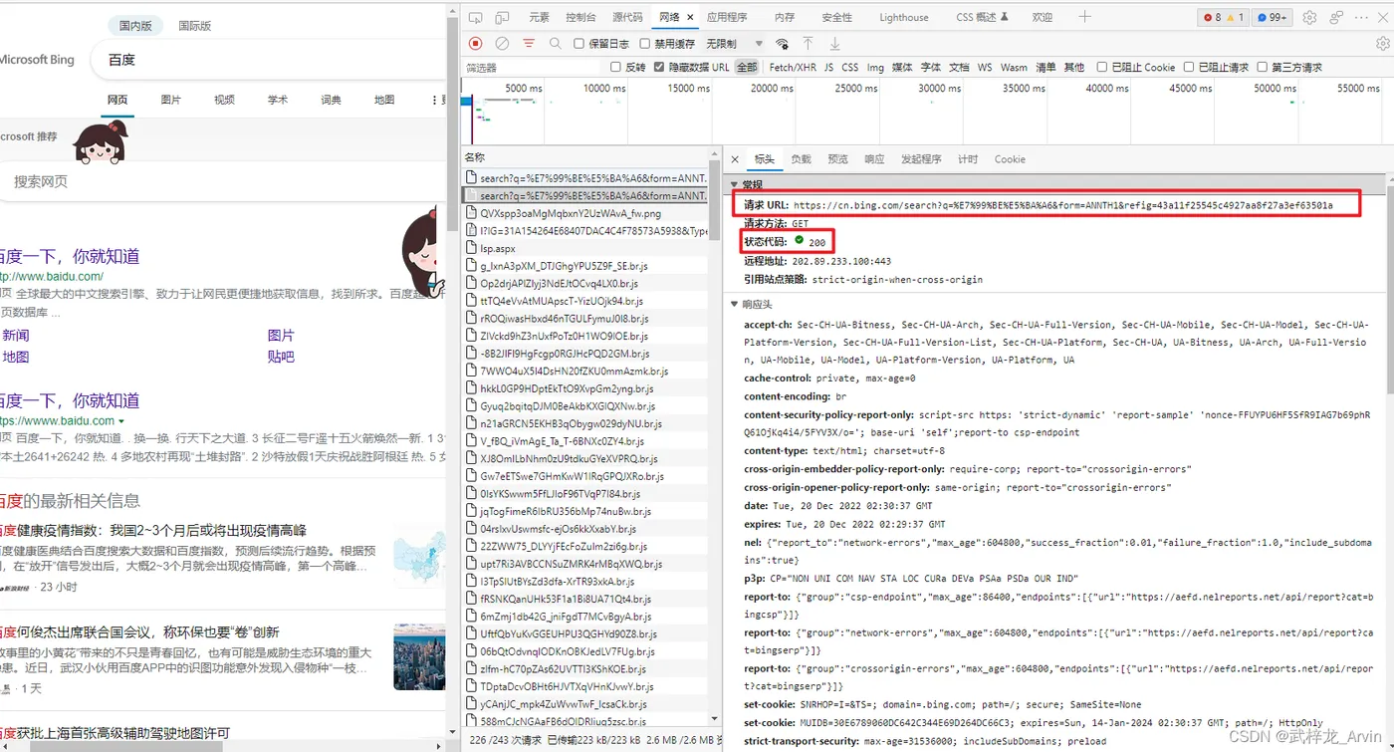Select the Img filter type

pyautogui.click(x=875, y=68)
